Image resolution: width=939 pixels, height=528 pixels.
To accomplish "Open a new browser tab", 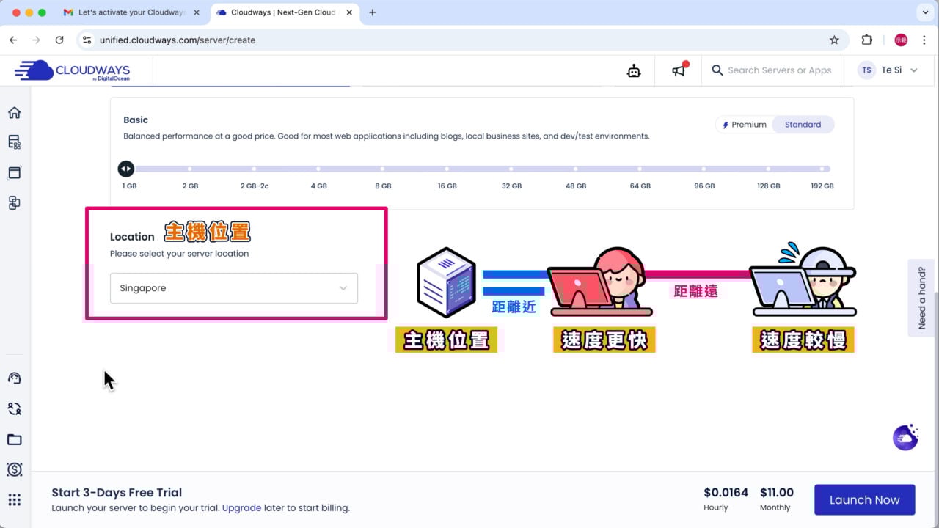I will coord(373,12).
